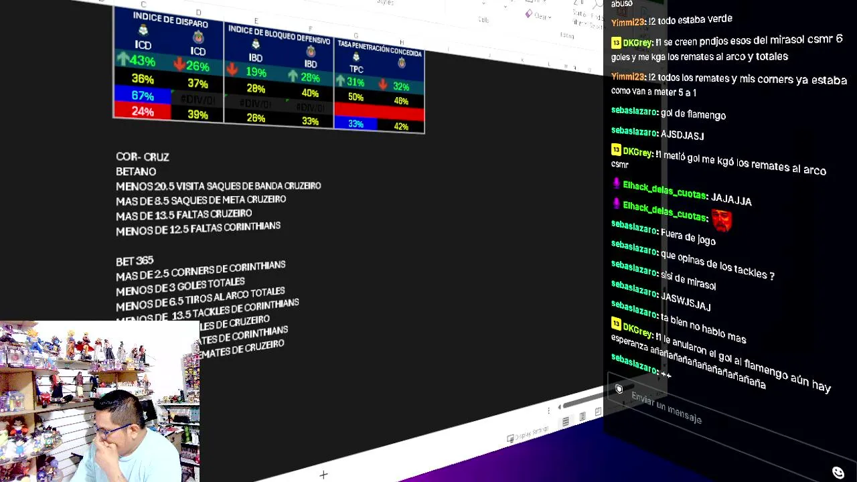This screenshot has height=482, width=857.
Task: Click the 'INDICE DE DISPARO' header
Action: click(170, 19)
